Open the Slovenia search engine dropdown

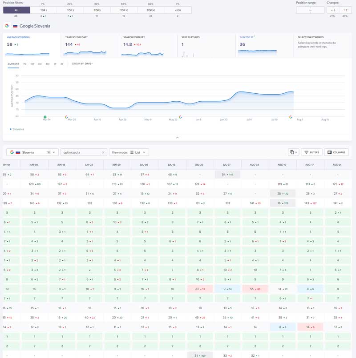32,152
